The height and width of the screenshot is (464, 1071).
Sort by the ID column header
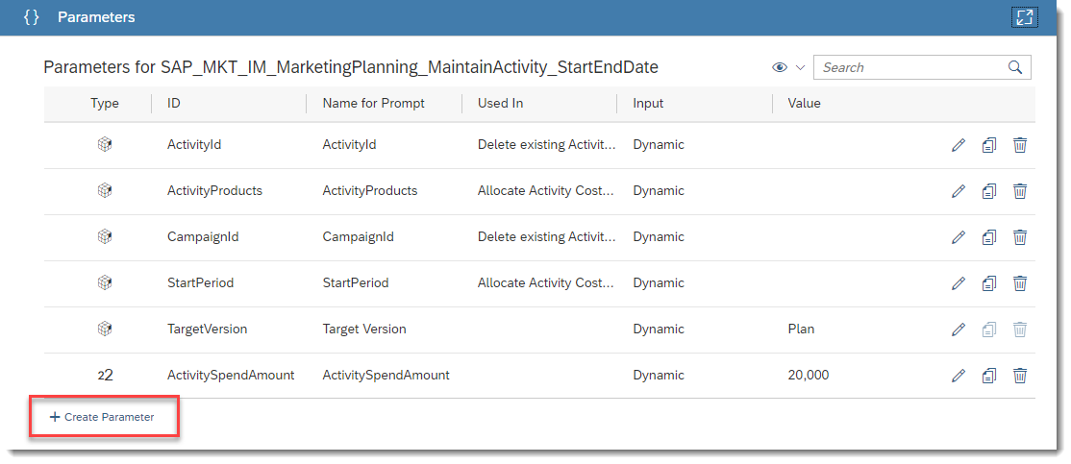[x=173, y=103]
